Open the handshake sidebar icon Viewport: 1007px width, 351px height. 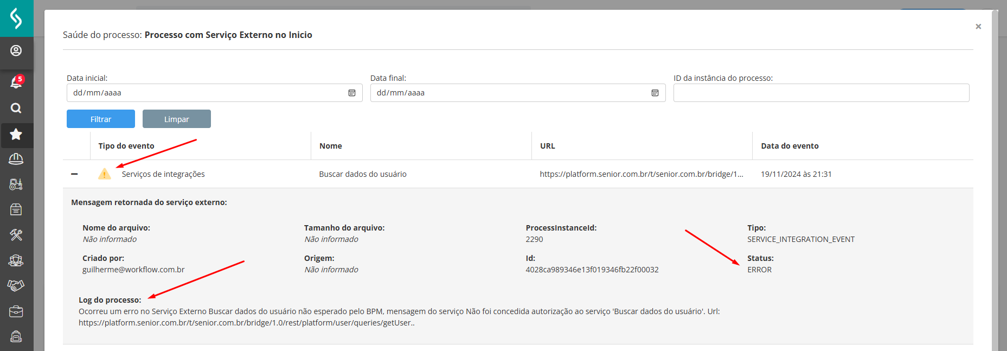[16, 285]
